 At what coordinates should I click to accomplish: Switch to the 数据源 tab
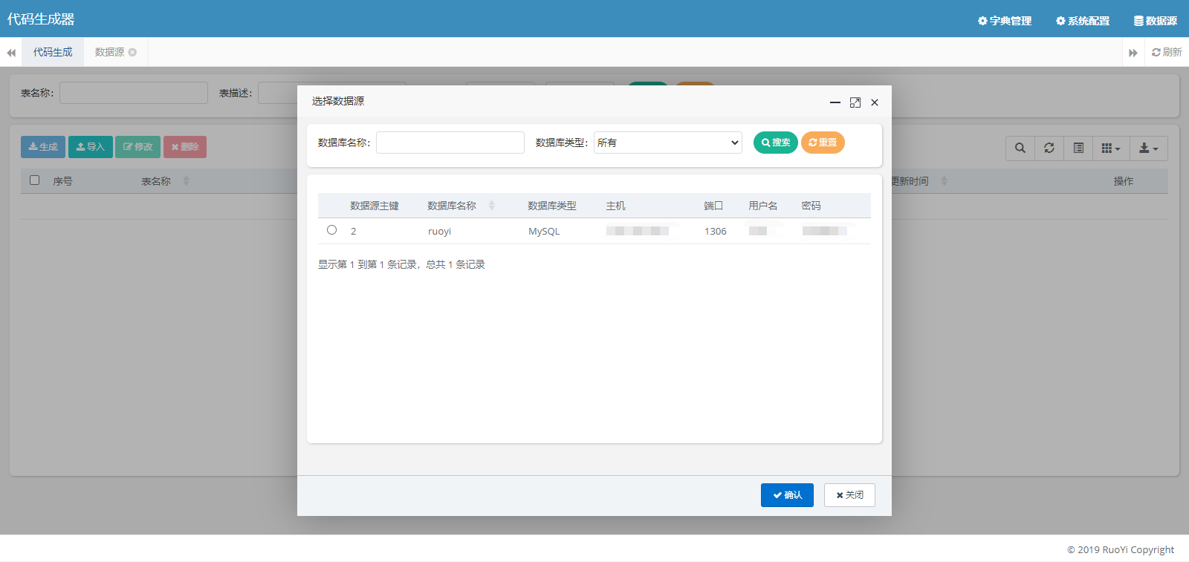tap(109, 52)
